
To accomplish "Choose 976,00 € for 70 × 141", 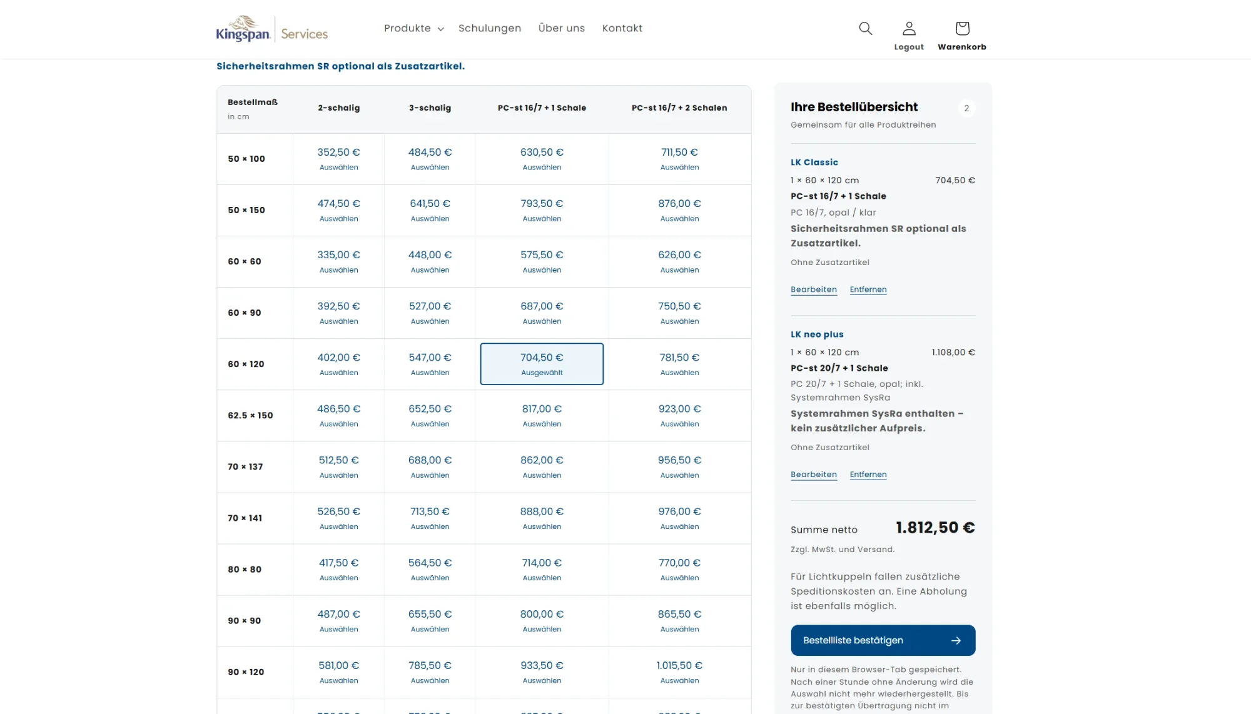I will (679, 518).
